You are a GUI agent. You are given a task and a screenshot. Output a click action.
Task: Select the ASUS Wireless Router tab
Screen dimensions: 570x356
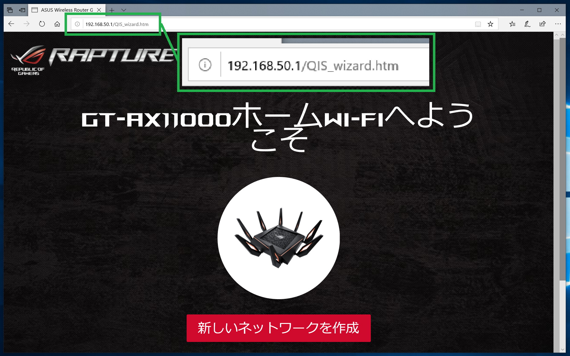tap(67, 10)
